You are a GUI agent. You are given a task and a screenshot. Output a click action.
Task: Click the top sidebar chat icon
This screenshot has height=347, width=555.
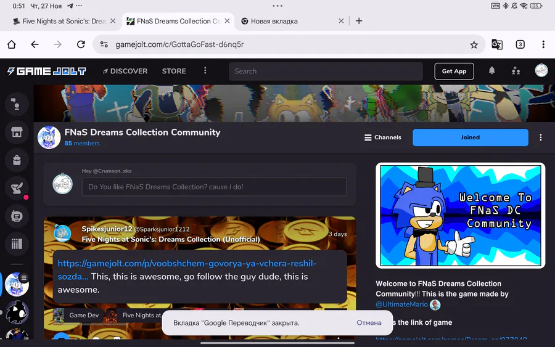17,104
